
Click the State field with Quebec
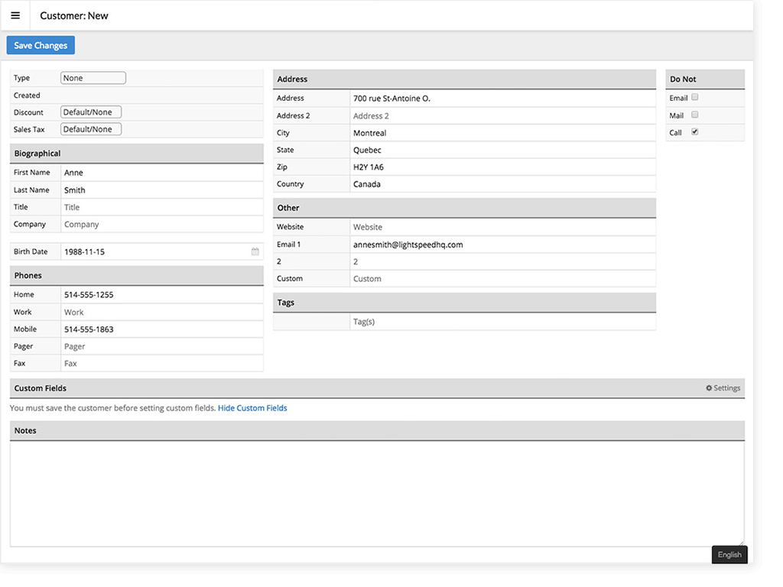[x=503, y=150]
